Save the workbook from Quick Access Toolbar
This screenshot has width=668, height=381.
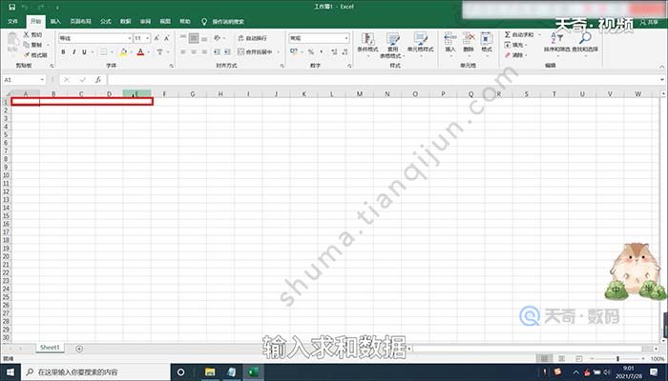click(11, 8)
